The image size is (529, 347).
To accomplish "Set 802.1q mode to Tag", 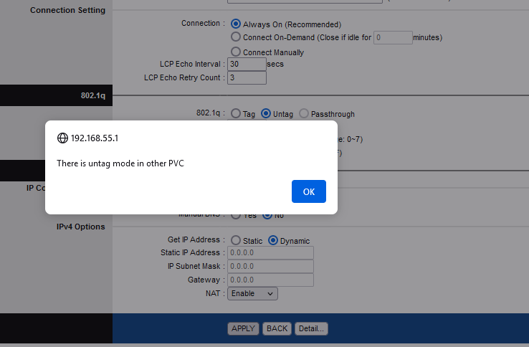I will pos(235,114).
